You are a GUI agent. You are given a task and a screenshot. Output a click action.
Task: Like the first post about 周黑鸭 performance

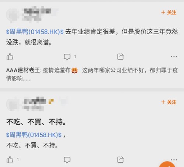coord(10,57)
